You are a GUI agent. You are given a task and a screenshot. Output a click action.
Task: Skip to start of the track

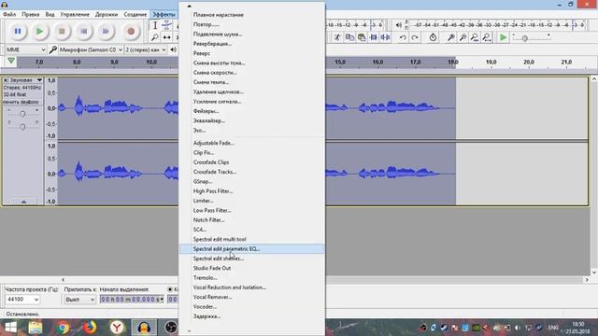tap(84, 31)
